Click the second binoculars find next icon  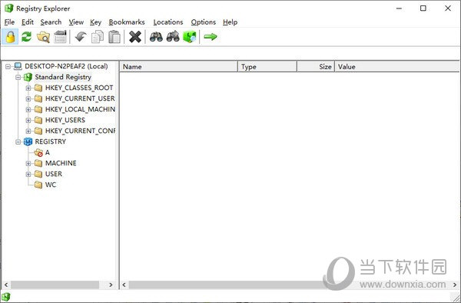click(x=173, y=36)
